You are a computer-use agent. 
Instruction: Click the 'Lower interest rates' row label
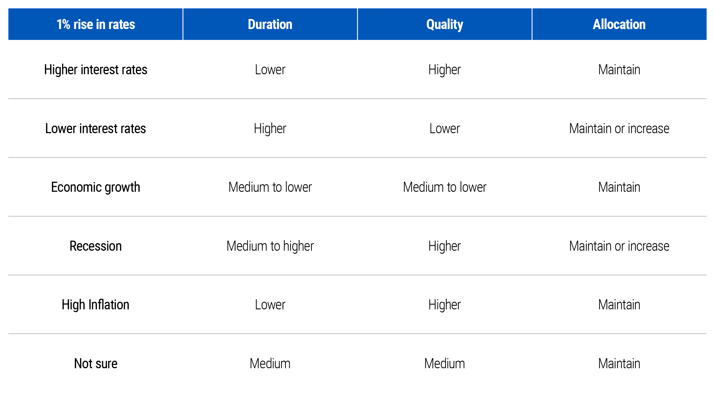(96, 128)
